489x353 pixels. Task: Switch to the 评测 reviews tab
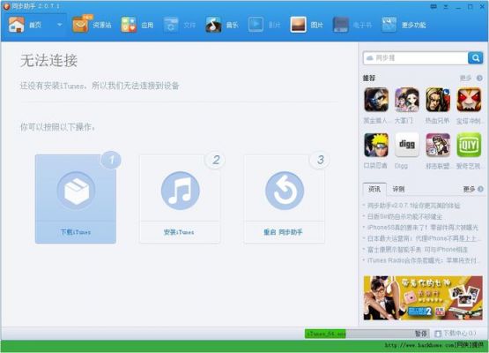[x=398, y=189]
